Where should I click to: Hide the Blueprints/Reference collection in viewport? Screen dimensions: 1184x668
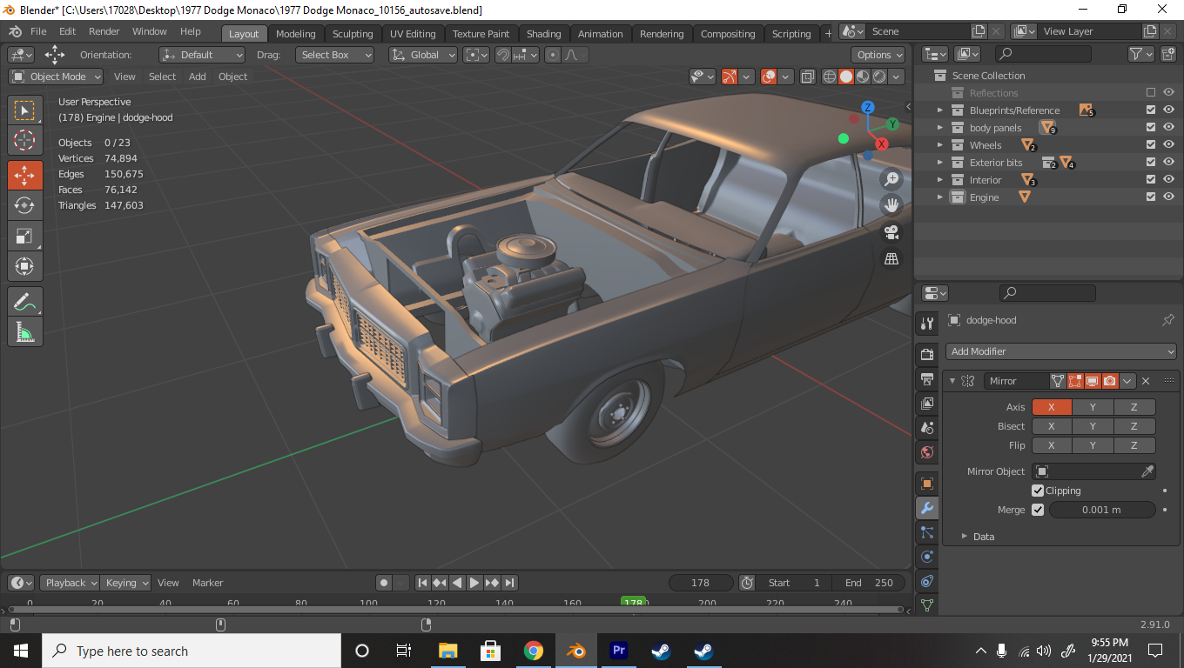click(1168, 110)
